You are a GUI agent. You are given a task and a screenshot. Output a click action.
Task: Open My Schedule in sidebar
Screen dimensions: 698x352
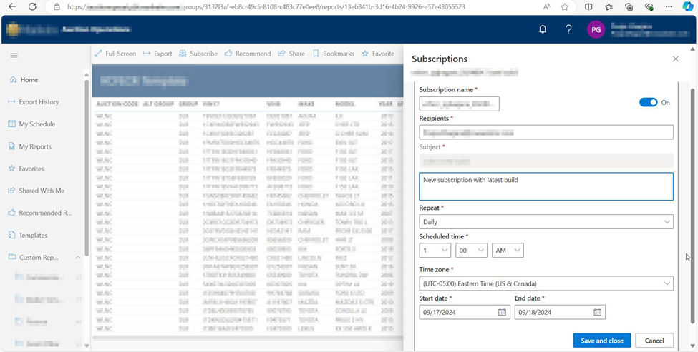coord(31,124)
